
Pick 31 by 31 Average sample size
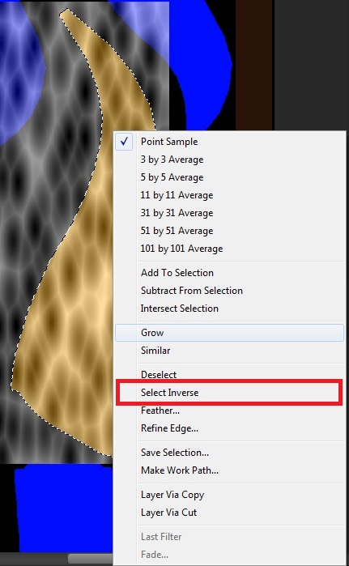click(x=229, y=213)
